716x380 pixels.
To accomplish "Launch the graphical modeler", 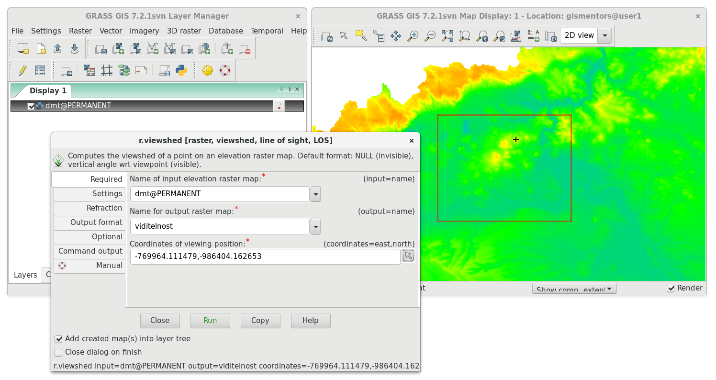I will click(x=124, y=71).
